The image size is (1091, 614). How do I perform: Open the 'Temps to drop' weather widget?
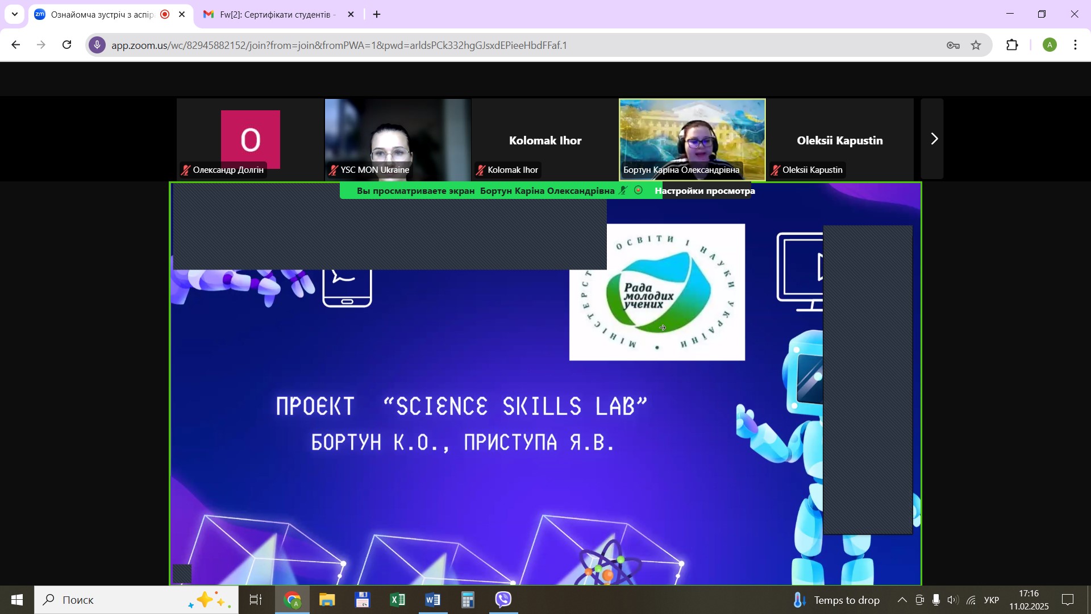[x=836, y=600]
